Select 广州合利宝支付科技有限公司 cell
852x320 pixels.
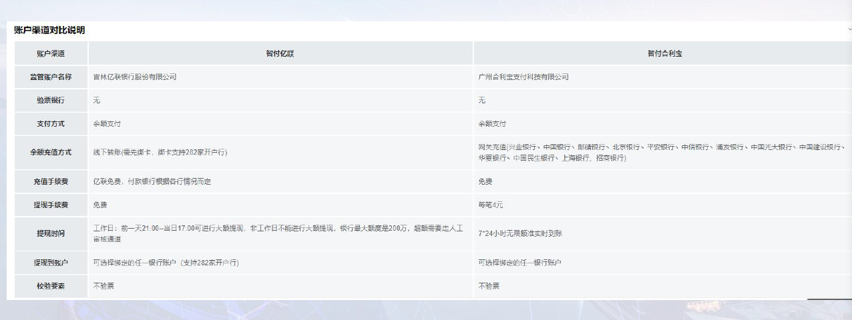click(523, 77)
